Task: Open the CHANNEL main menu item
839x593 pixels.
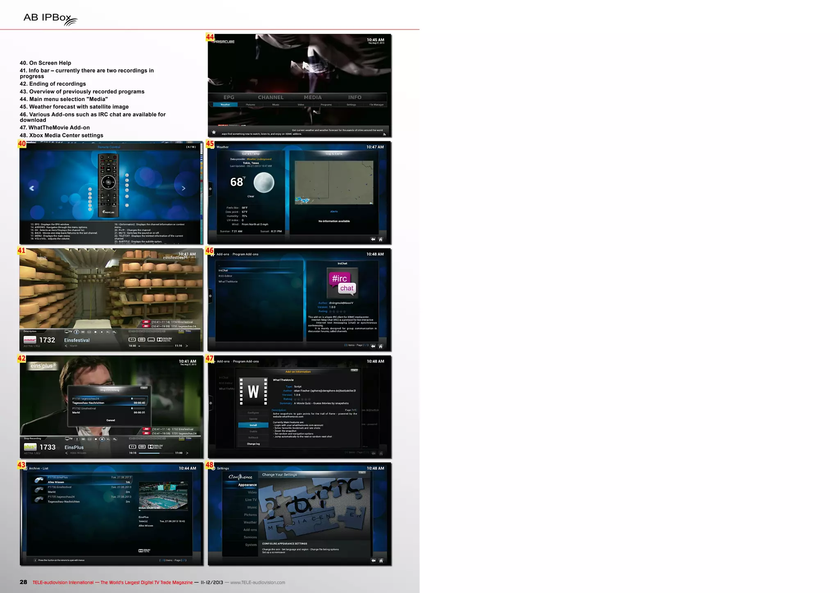Action: [x=271, y=97]
